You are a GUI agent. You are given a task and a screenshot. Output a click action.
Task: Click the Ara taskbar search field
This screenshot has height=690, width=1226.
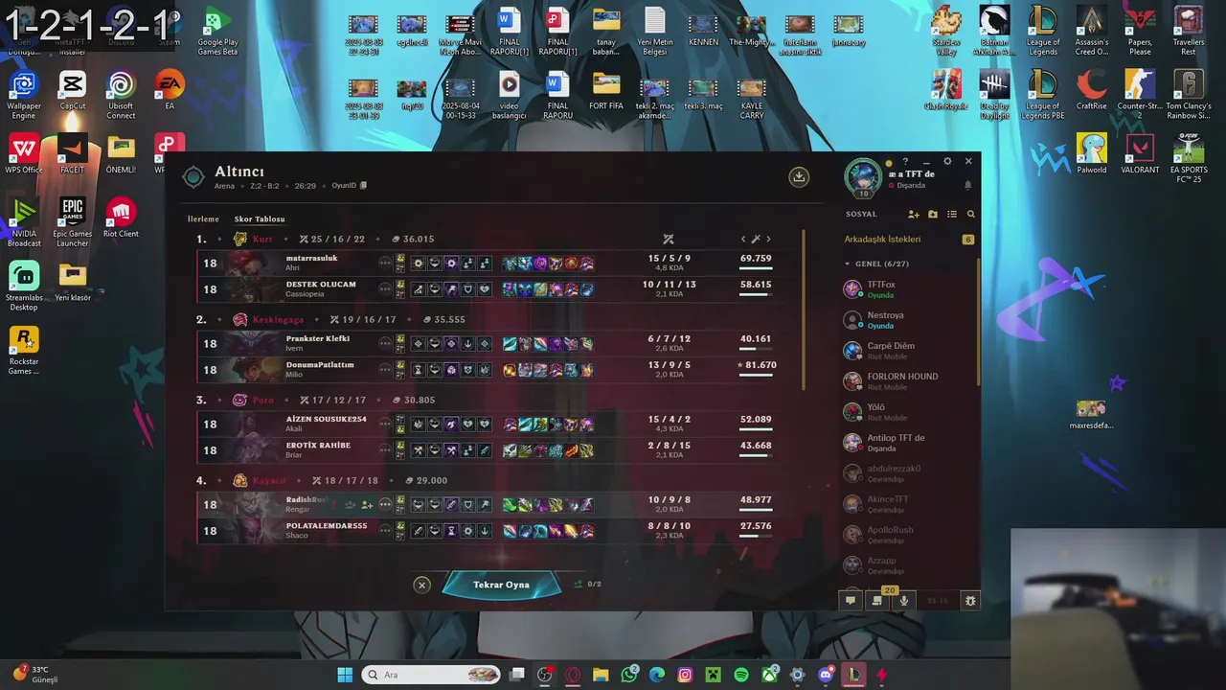pos(432,675)
